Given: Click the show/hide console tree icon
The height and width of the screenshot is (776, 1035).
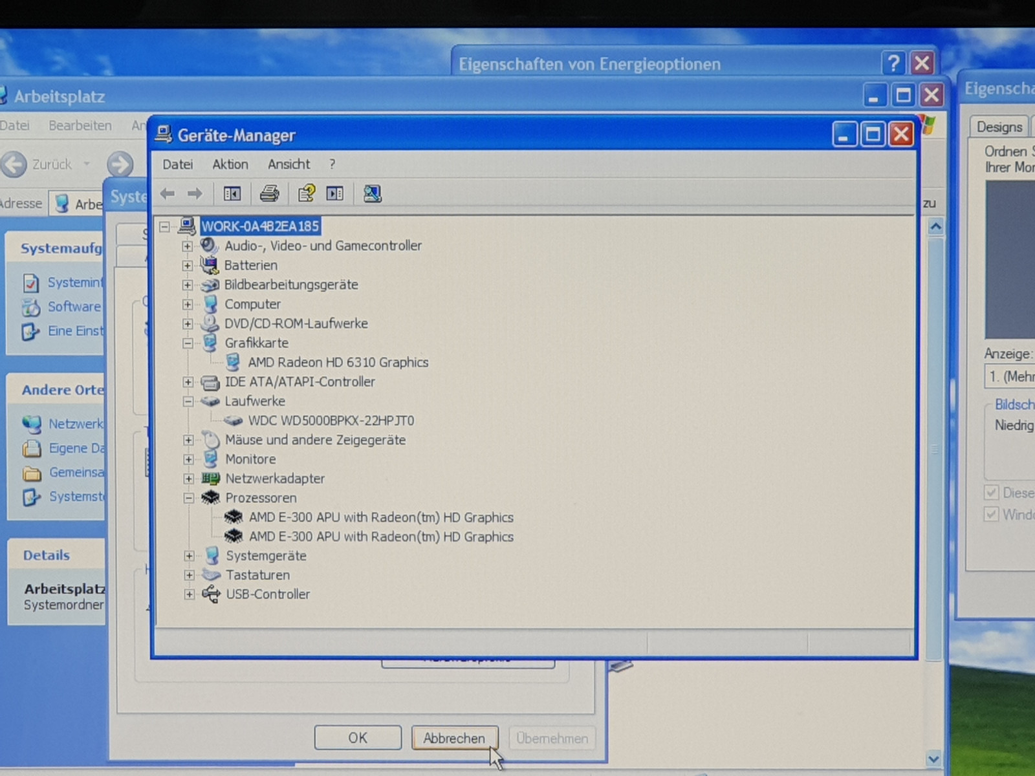Looking at the screenshot, I should click(232, 193).
